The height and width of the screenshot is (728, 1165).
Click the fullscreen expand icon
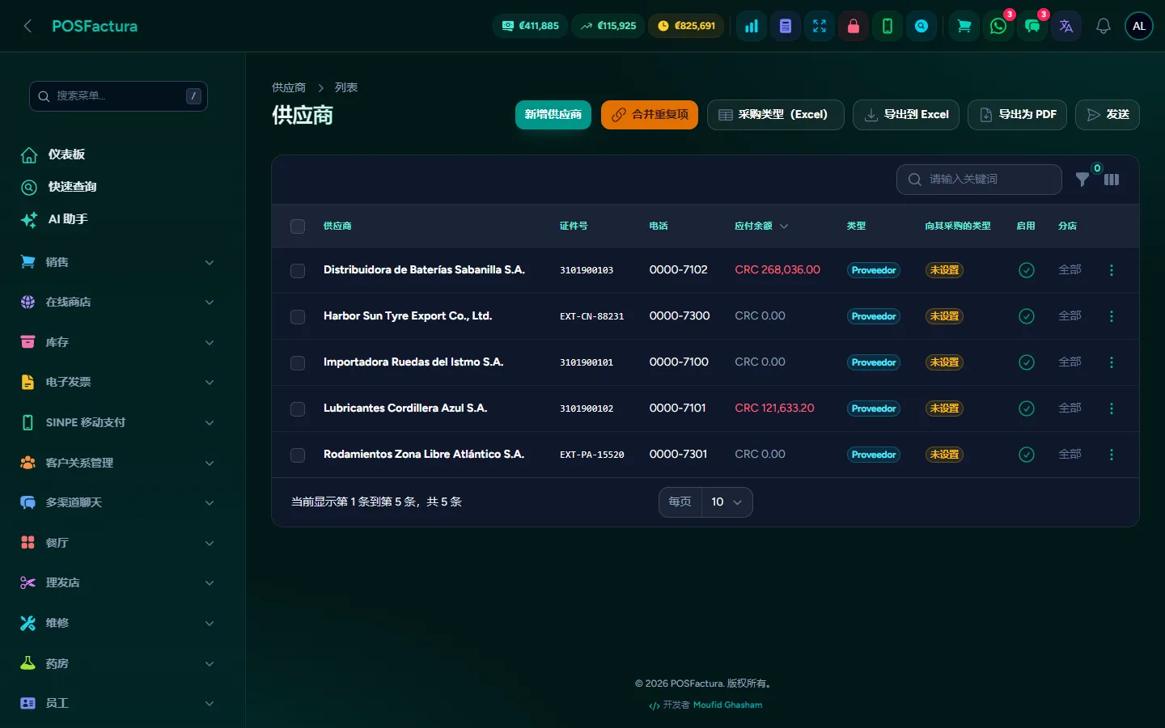820,26
